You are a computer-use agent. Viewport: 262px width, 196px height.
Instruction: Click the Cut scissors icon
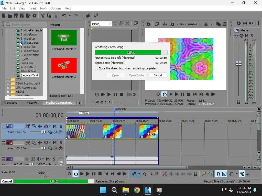[x=43, y=16]
